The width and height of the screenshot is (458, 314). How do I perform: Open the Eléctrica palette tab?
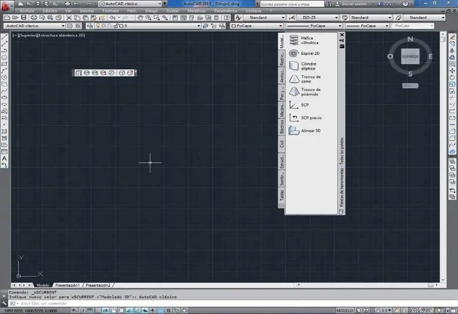(x=281, y=126)
